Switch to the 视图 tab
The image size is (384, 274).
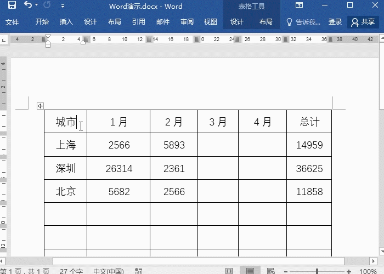pyautogui.click(x=210, y=22)
